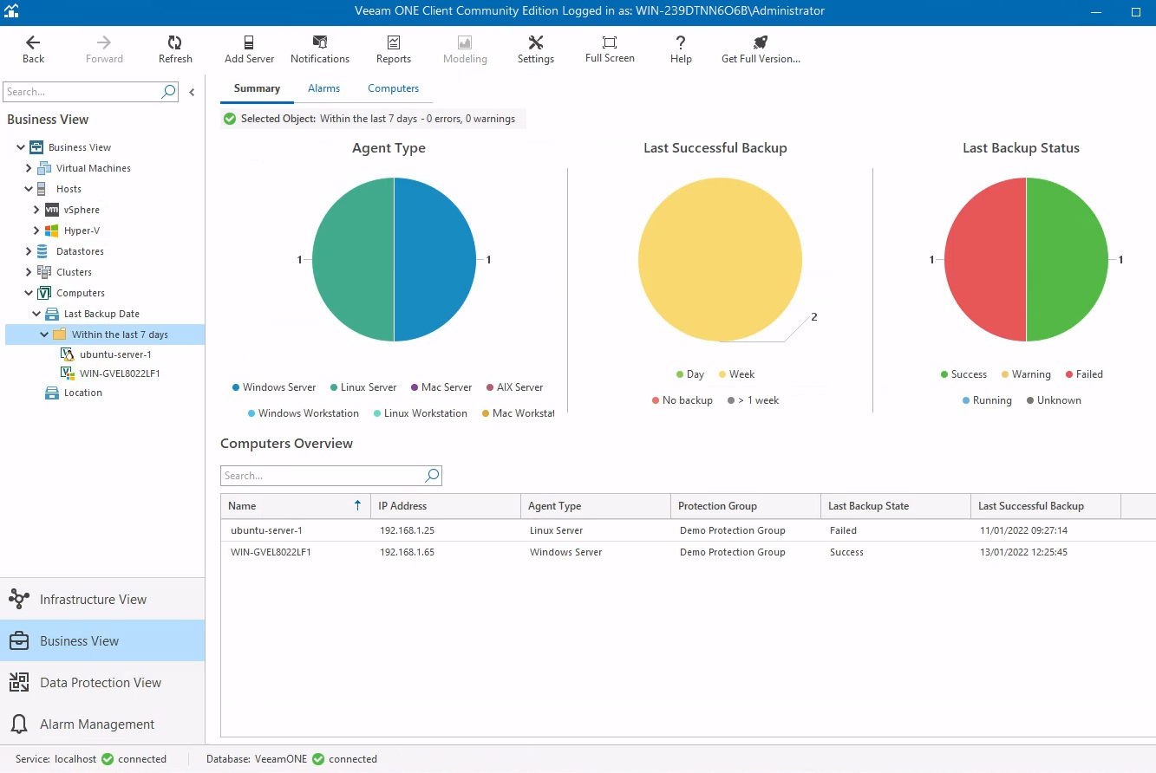This screenshot has width=1156, height=773.
Task: Open Settings from the toolbar
Action: [x=536, y=49]
